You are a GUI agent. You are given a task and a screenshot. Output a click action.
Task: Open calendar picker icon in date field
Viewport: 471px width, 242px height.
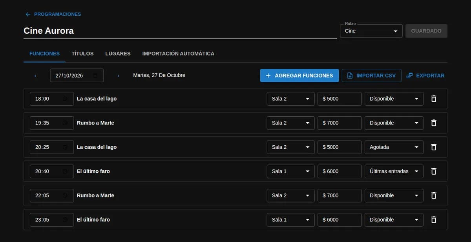[x=95, y=76]
